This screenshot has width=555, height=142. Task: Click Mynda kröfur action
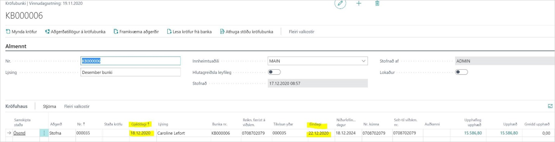pyautogui.click(x=21, y=32)
